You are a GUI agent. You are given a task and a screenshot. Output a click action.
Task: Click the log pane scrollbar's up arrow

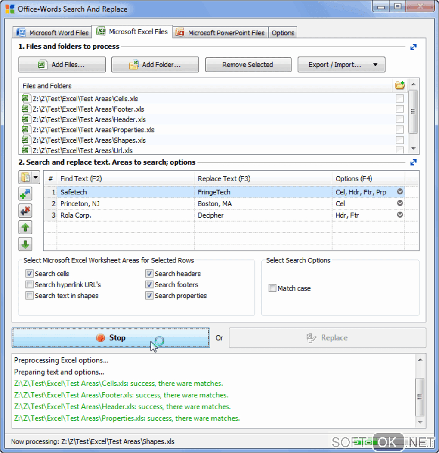[420, 359]
